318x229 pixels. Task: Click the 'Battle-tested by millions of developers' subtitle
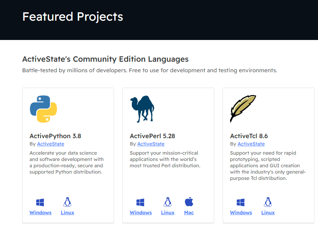point(150,70)
